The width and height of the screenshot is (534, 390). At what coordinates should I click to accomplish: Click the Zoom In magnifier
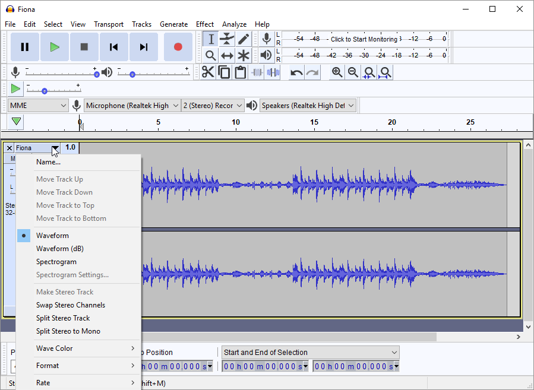tap(337, 72)
